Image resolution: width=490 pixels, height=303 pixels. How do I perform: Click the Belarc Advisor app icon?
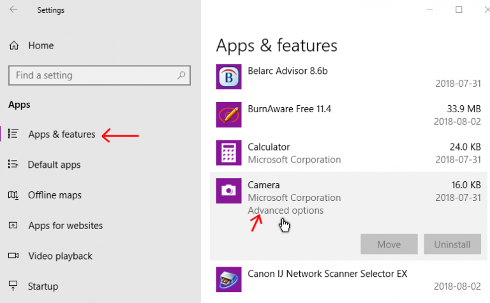pos(229,77)
